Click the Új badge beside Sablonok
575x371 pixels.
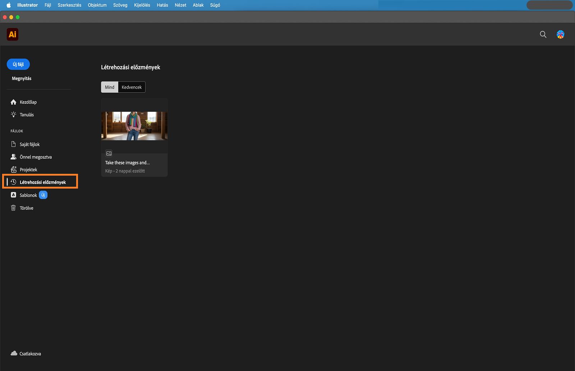click(x=43, y=195)
